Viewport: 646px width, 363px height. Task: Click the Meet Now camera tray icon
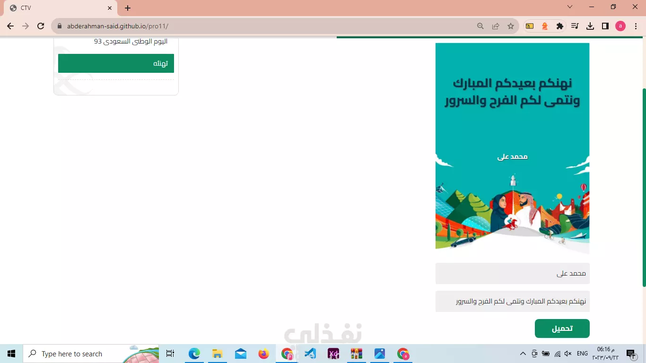534,354
